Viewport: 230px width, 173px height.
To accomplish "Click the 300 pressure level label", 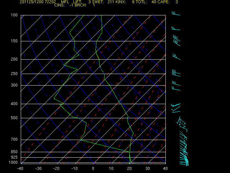I will coord(14,85).
